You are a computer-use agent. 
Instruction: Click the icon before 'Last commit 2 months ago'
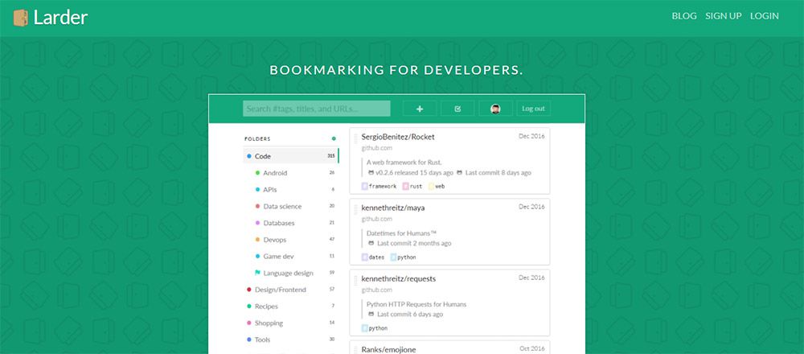[371, 243]
